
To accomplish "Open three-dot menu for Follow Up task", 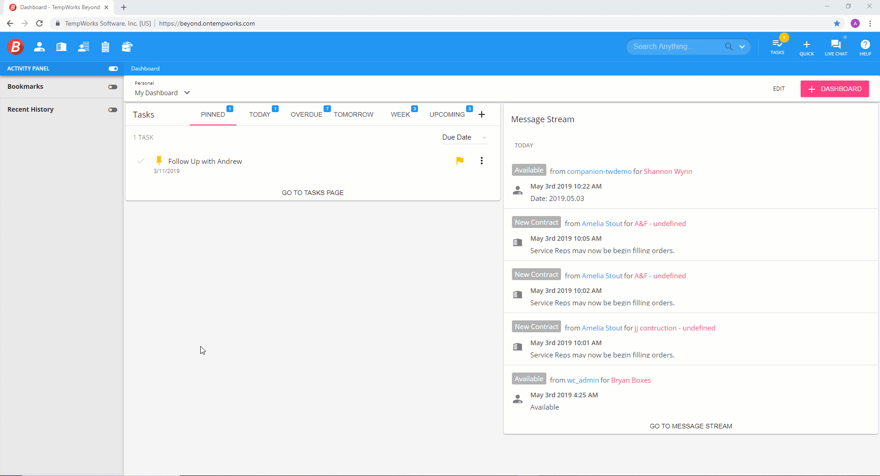I will tap(482, 161).
